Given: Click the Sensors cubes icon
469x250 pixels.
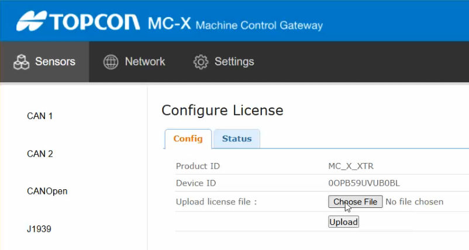Looking at the screenshot, I should pos(21,62).
